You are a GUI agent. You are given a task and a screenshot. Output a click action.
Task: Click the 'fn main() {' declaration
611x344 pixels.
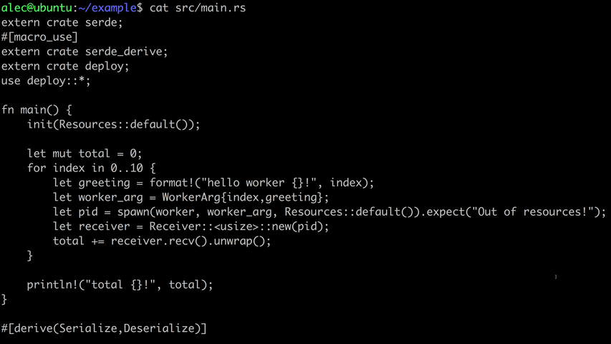(37, 110)
